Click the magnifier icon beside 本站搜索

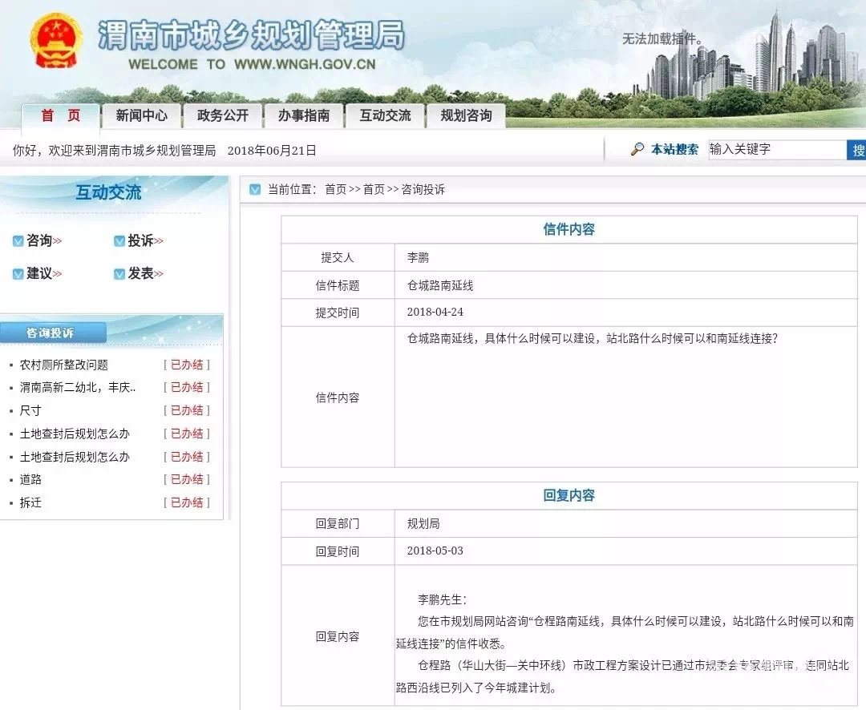click(637, 149)
